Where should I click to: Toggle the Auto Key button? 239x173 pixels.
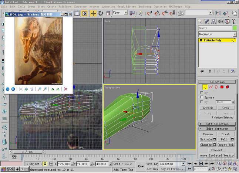(152, 164)
